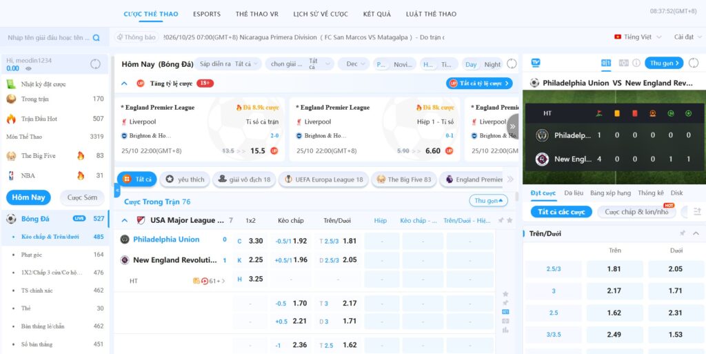Choose Phạt góc market in the sidebar

pyautogui.click(x=55, y=255)
